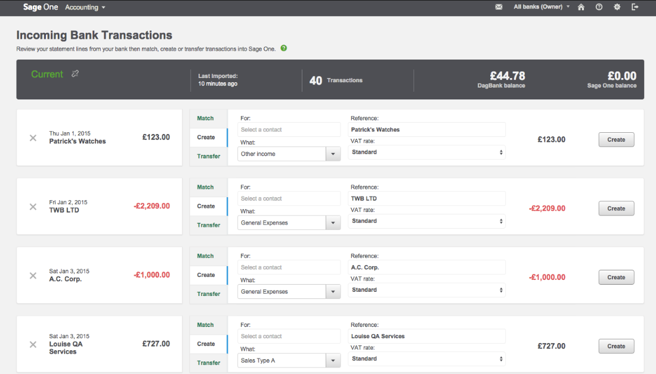
Task: Click Create button for £727.00 transaction
Action: (616, 347)
